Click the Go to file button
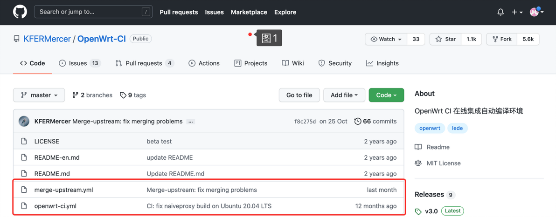The width and height of the screenshot is (556, 217). (x=299, y=95)
